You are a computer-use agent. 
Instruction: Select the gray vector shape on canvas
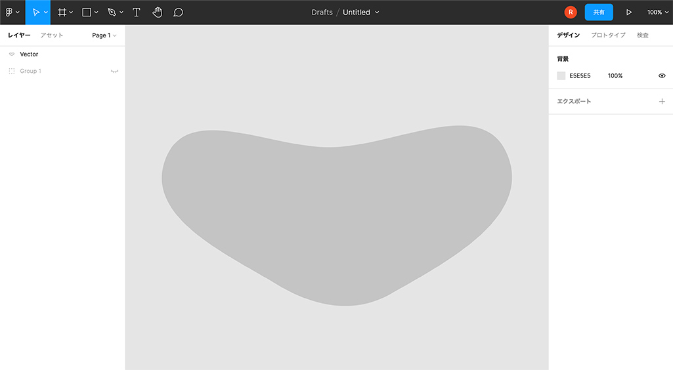pyautogui.click(x=337, y=215)
